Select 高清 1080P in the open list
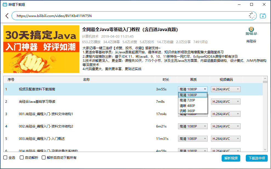This screenshot has height=169, width=271. 193,95
